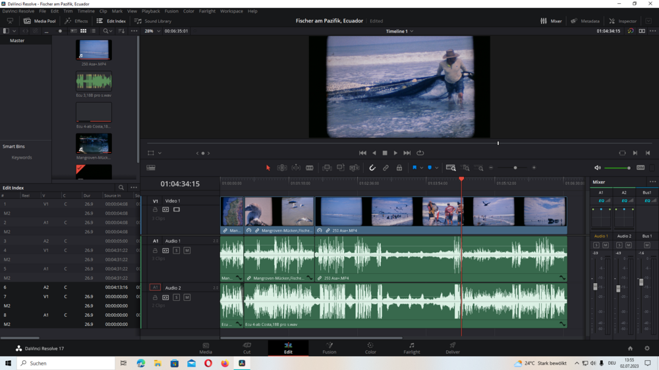This screenshot has width=659, height=370.
Task: Toggle the timeline Snapping magnet icon
Action: click(x=372, y=168)
